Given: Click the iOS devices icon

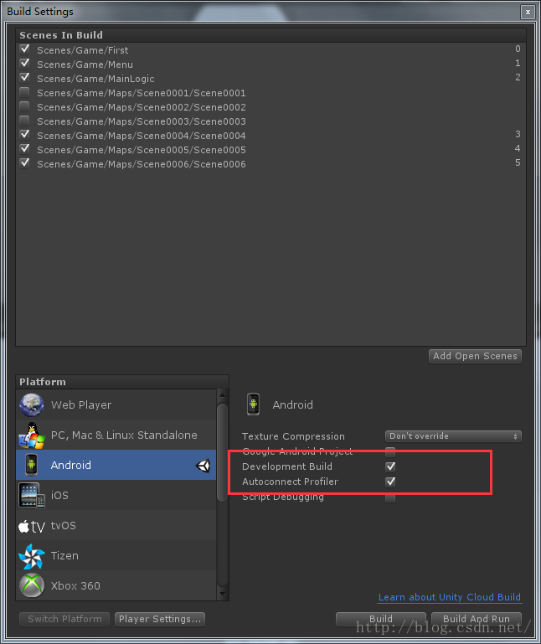Looking at the screenshot, I should (x=32, y=495).
